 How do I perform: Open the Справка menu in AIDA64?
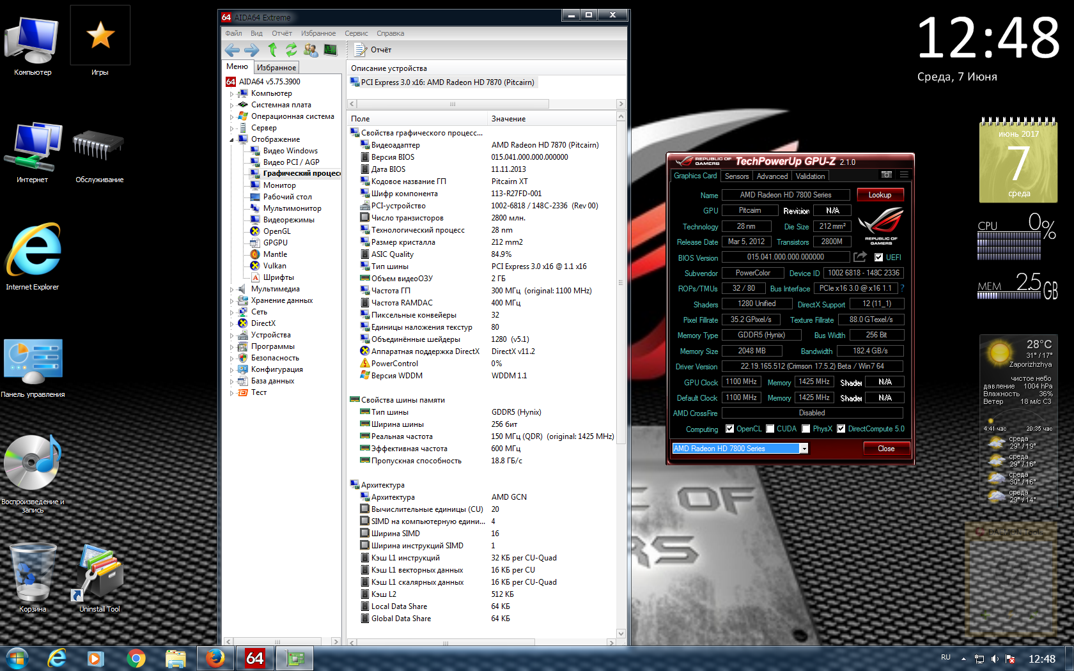390,33
